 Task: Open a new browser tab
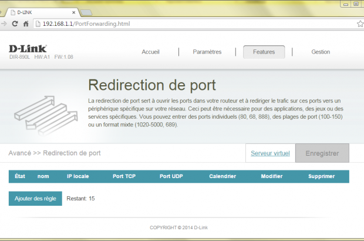[x=85, y=12]
